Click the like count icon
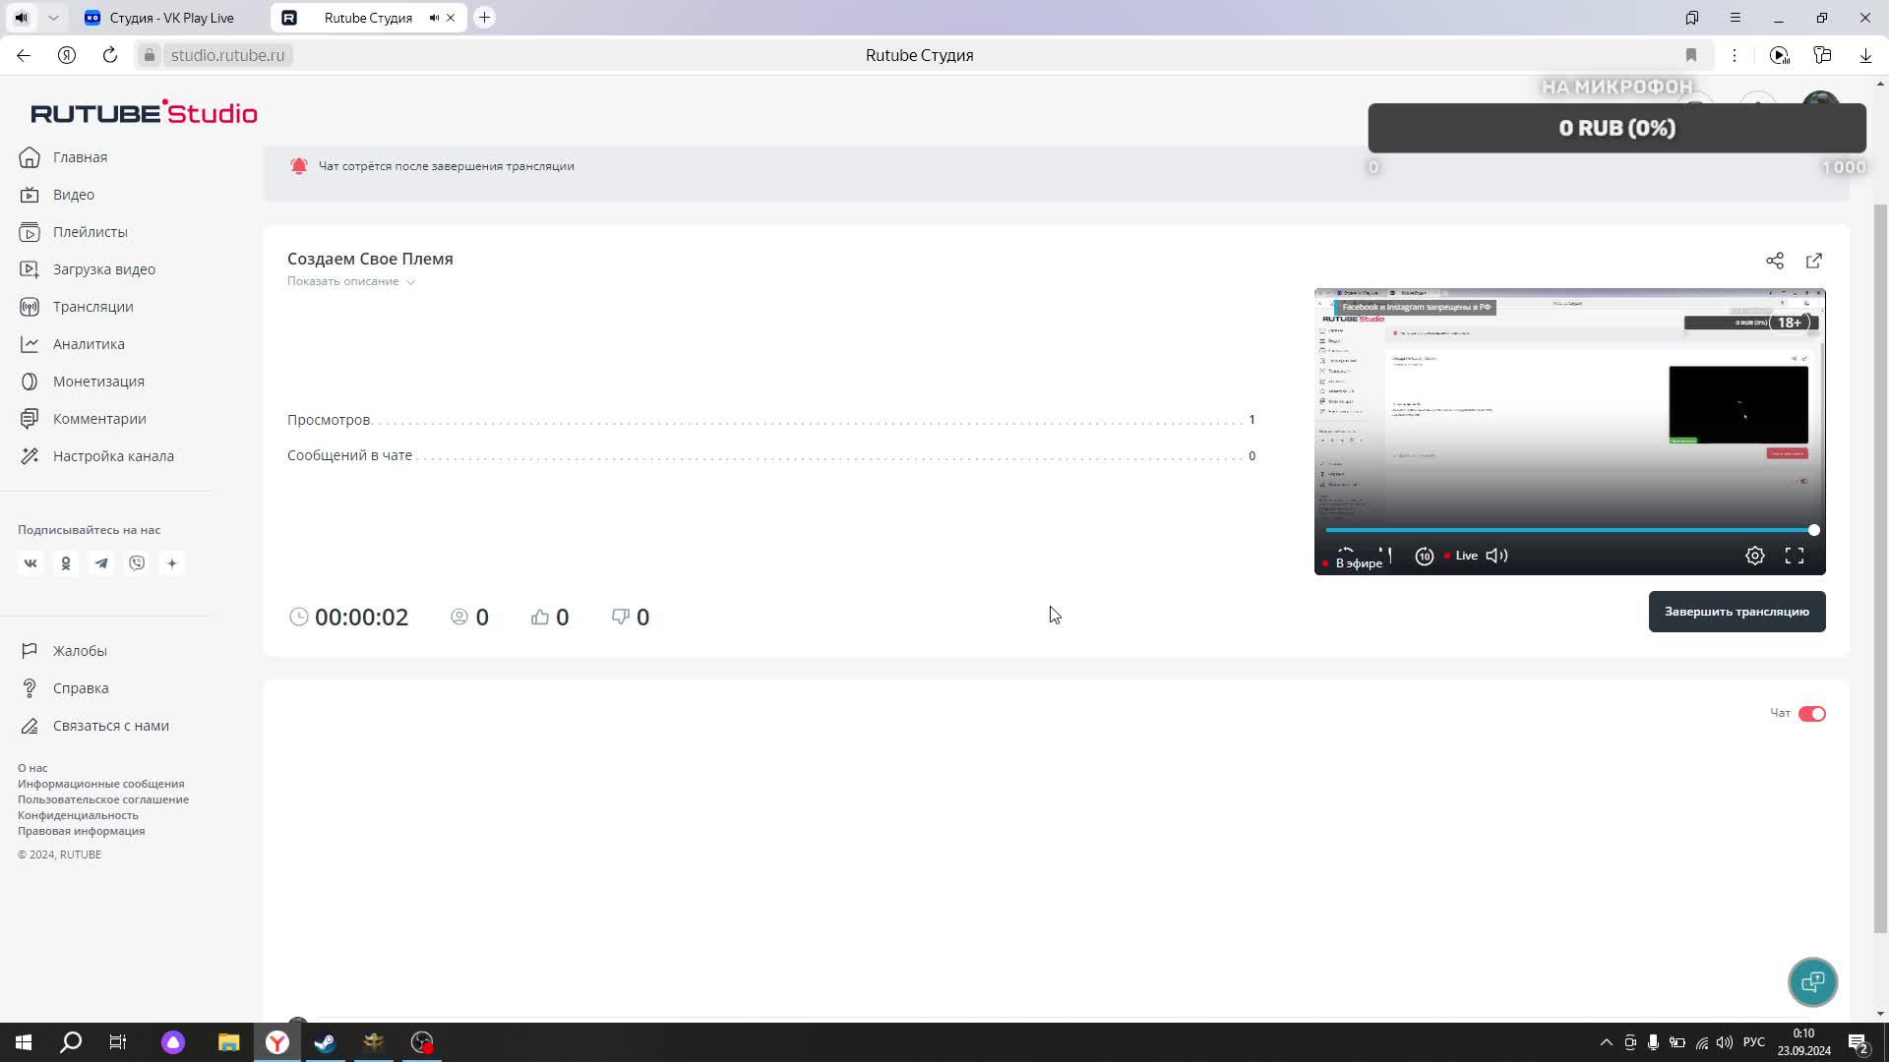 pos(540,617)
